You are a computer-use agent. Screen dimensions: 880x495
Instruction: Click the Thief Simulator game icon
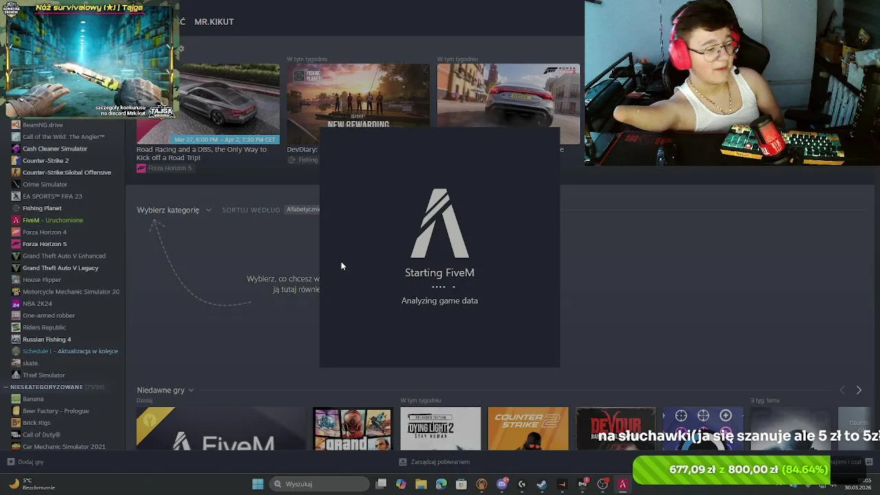click(x=16, y=375)
